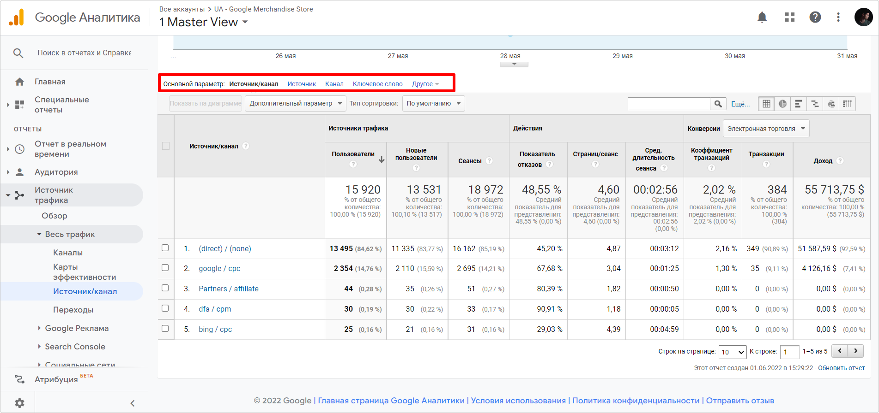879x413 pixels.
Task: Switch to the performance bar view
Action: (798, 104)
